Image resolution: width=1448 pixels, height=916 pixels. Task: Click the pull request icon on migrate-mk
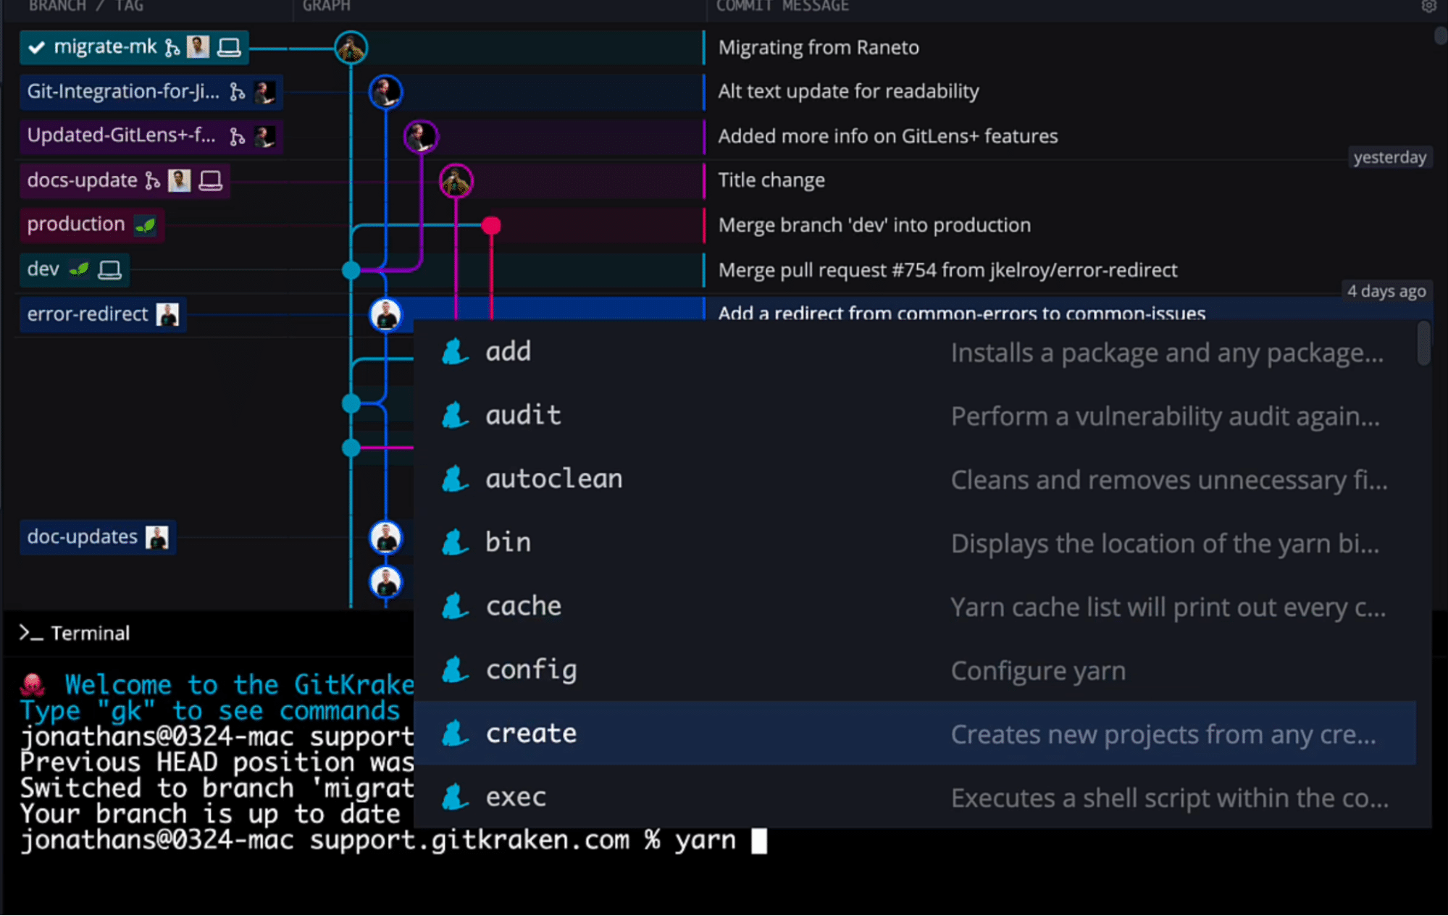[x=172, y=48]
